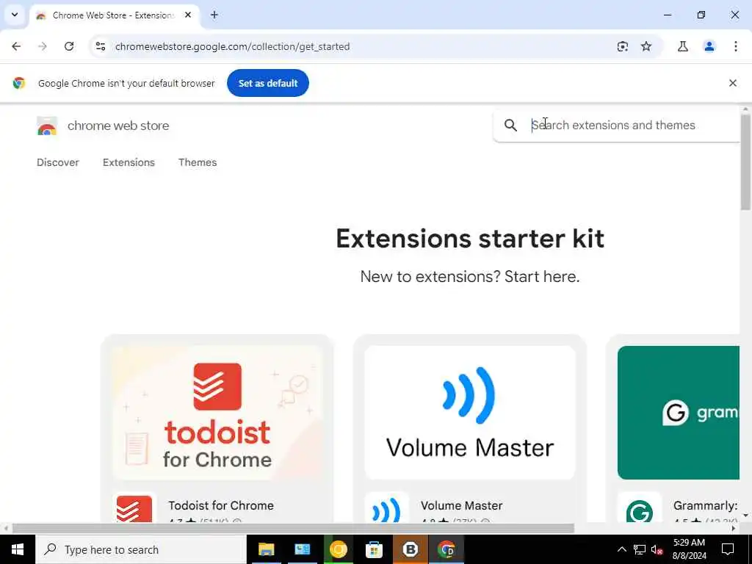The height and width of the screenshot is (564, 752).
Task: Open the profile avatar menu
Action: [709, 46]
